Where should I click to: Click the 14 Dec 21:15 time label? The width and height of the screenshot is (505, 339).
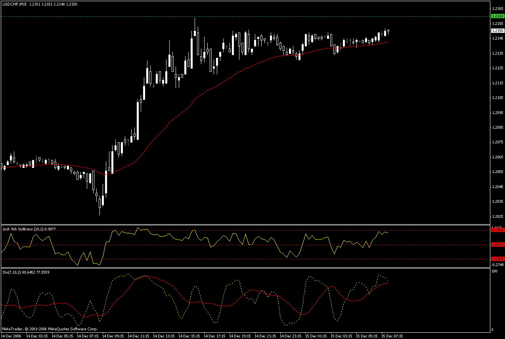(266, 336)
